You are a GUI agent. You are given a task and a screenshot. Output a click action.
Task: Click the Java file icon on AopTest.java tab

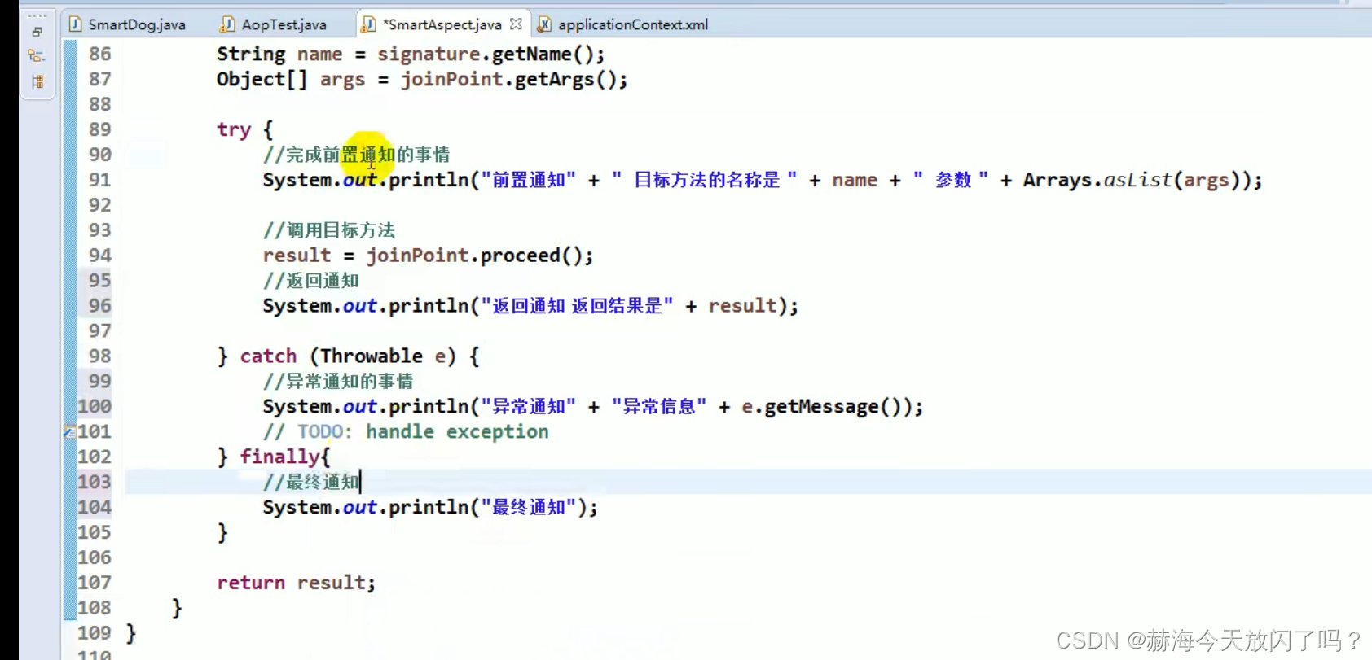pyautogui.click(x=228, y=24)
